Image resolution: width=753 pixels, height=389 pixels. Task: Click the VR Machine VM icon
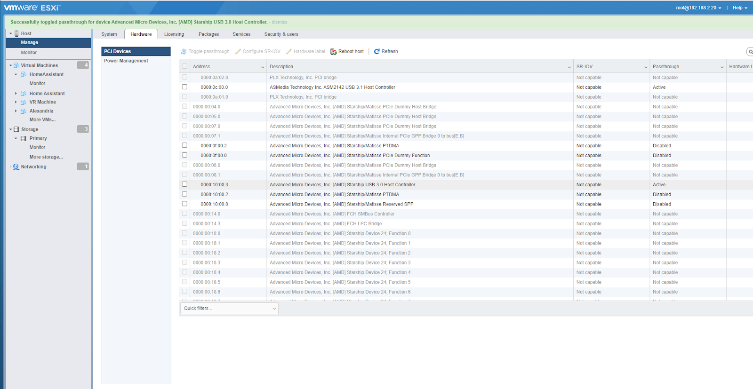tap(24, 102)
